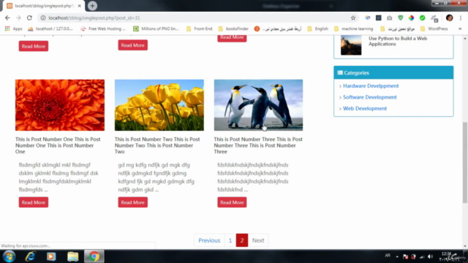The image size is (468, 263).
Task: Open the Chrome three-dot menu
Action: pyautogui.click(x=461, y=18)
